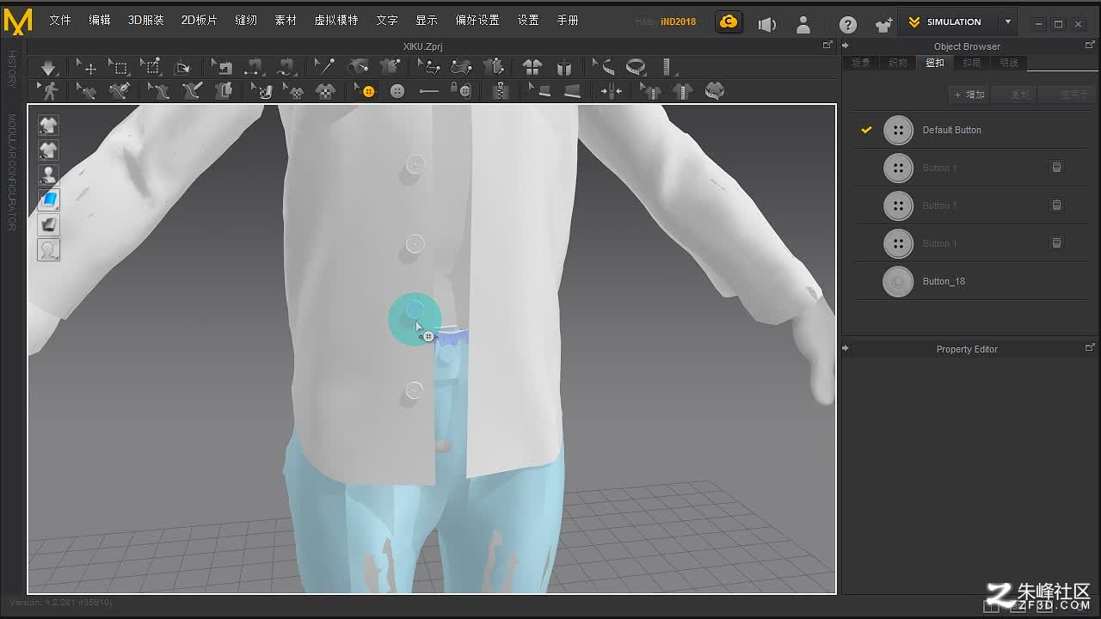Toggle garment display shirt icon in viewport
The height and width of the screenshot is (619, 1101).
pos(49,126)
